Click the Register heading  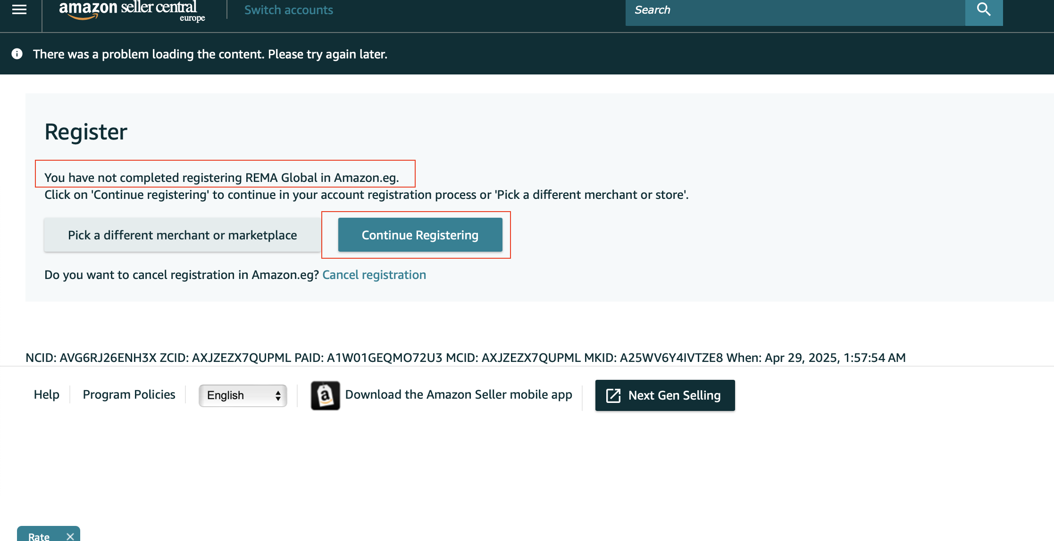tap(86, 131)
